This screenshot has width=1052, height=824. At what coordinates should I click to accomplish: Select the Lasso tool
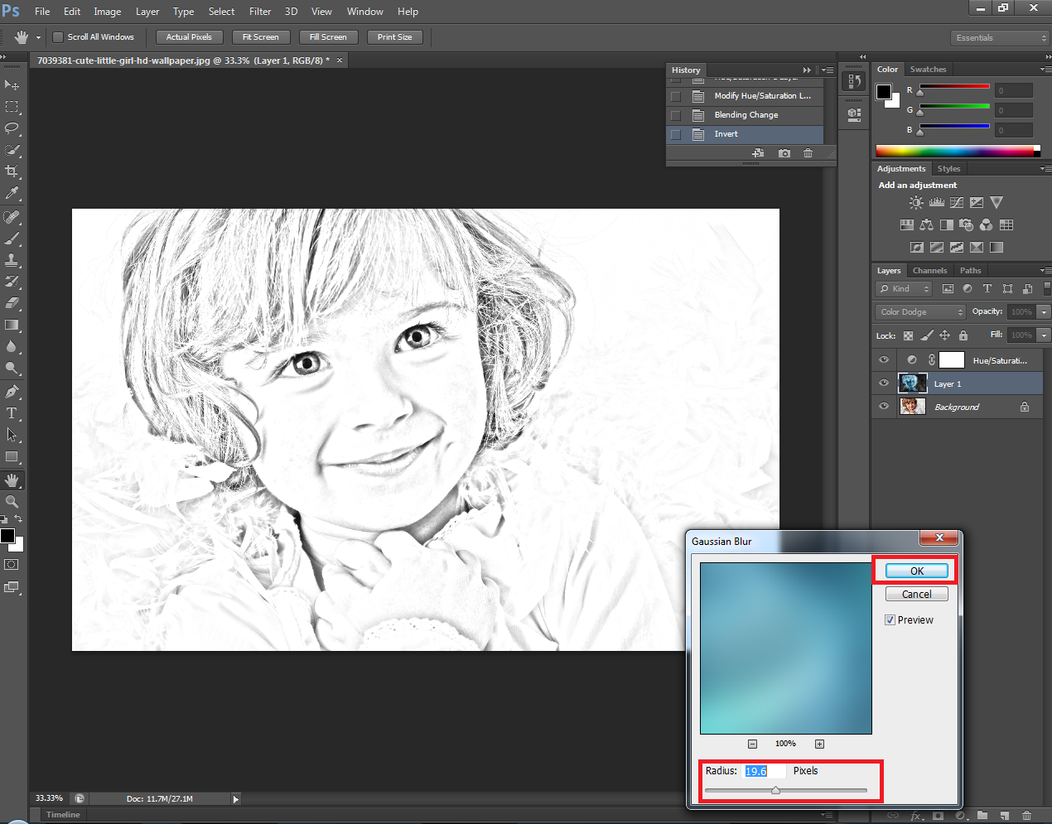[12, 128]
